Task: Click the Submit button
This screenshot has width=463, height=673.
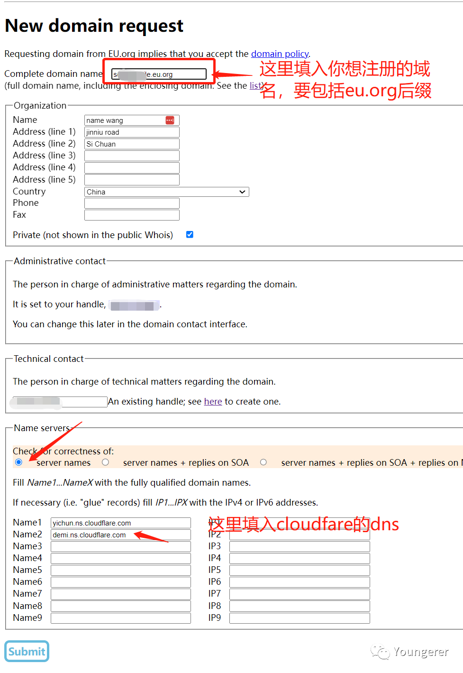Action: (27, 651)
